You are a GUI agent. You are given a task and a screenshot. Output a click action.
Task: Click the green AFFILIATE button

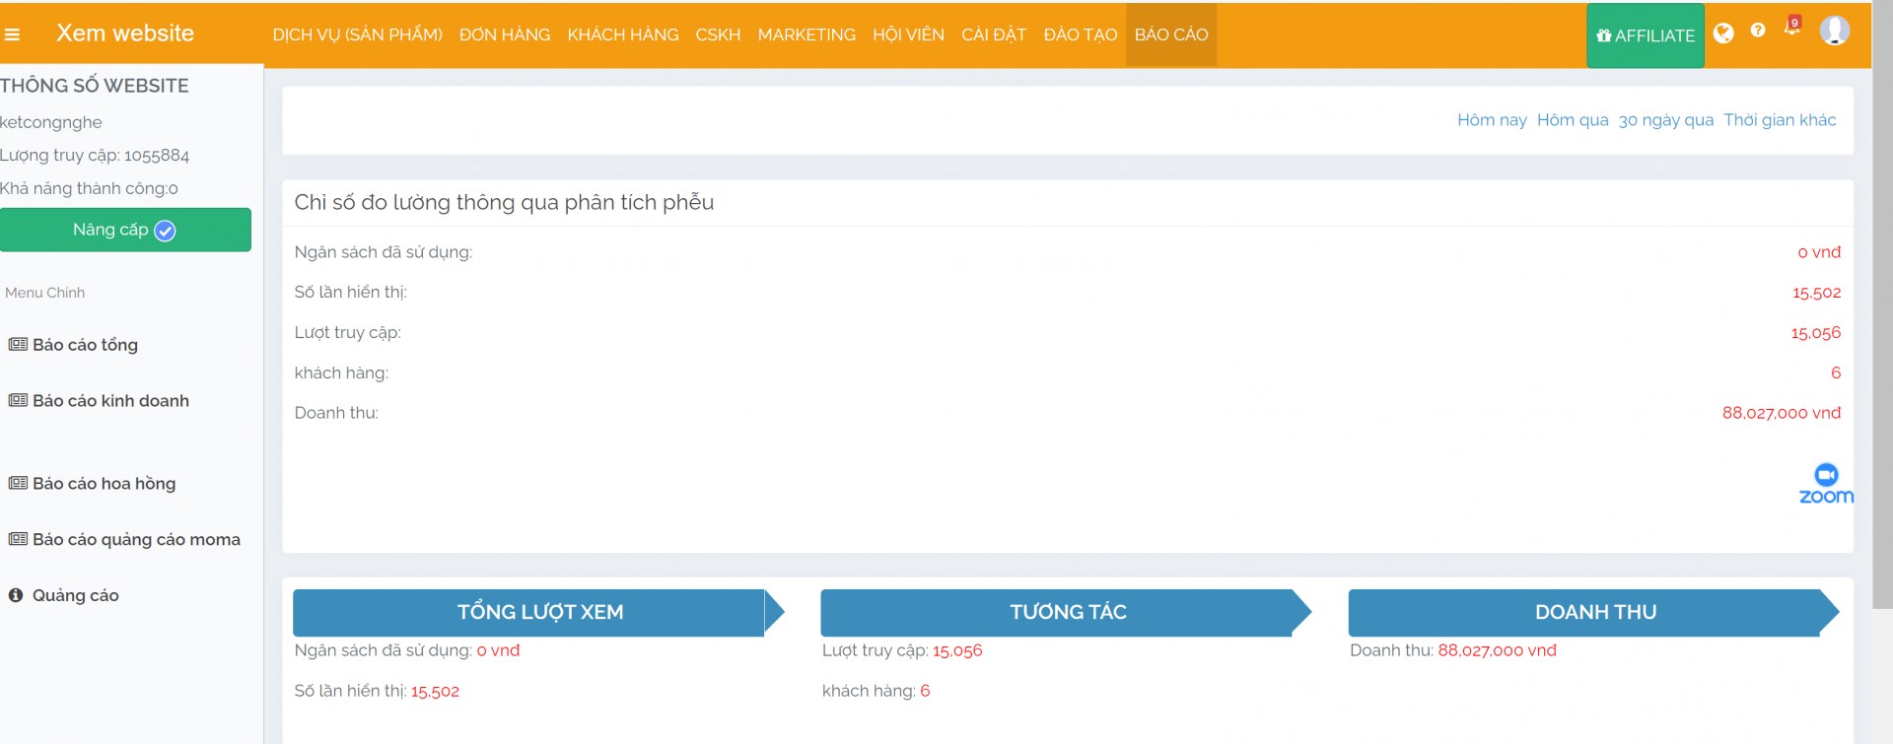pos(1645,35)
